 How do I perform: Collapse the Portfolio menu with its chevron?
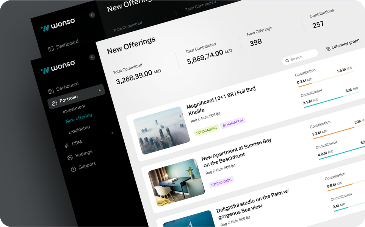(100, 90)
